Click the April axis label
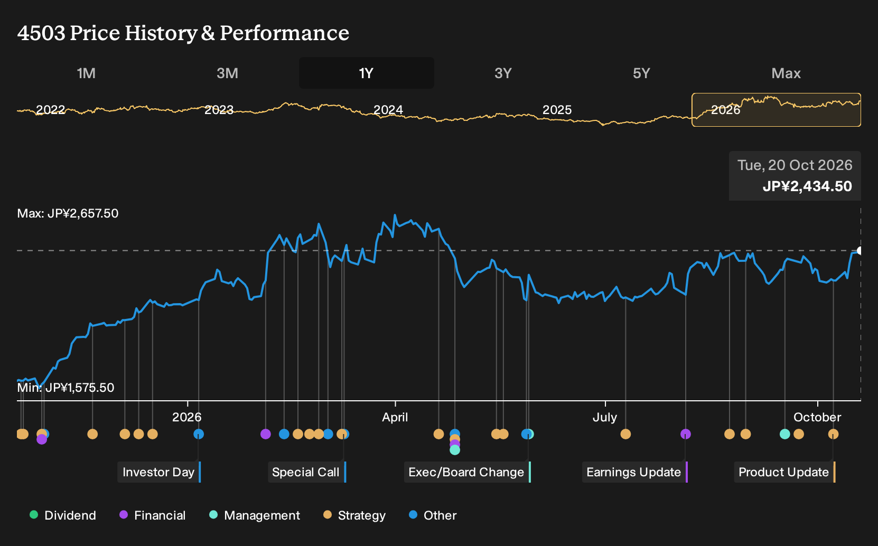This screenshot has height=546, width=878. (x=395, y=417)
